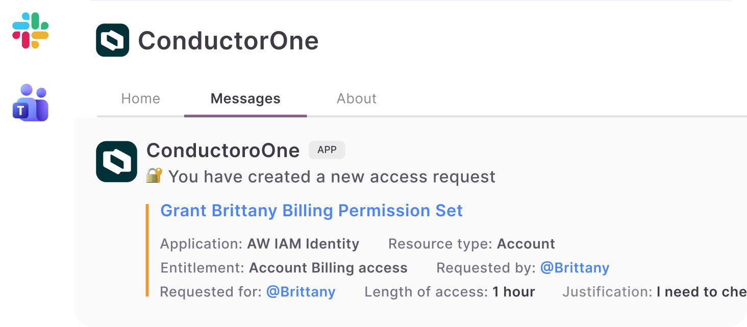Image resolution: width=747 pixels, height=327 pixels.
Task: Switch to the Messages tab
Action: pyautogui.click(x=245, y=98)
